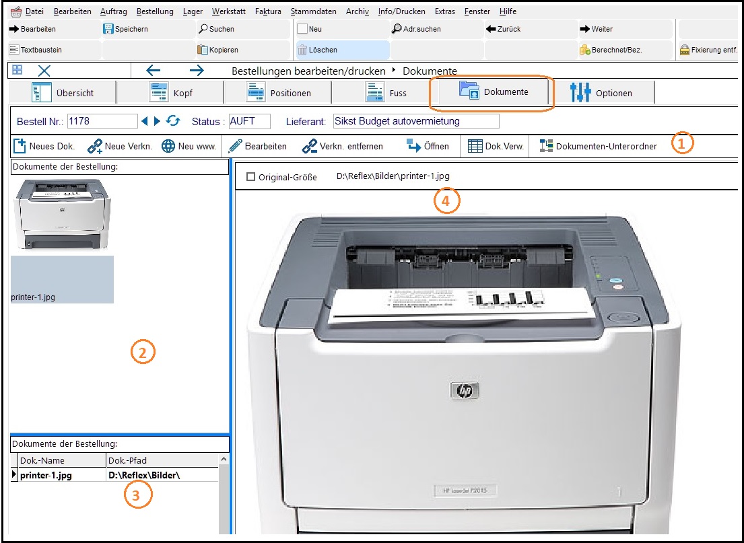This screenshot has height=543, width=744.
Task: Switch to the Positionen tab
Action: [x=279, y=93]
